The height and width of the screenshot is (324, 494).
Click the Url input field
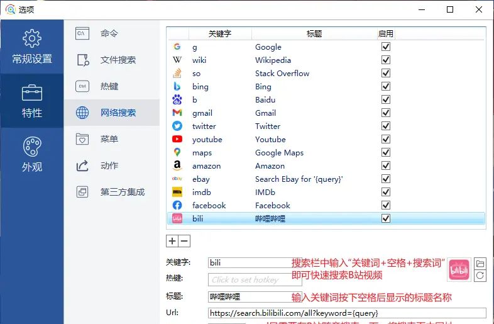tap(347, 313)
